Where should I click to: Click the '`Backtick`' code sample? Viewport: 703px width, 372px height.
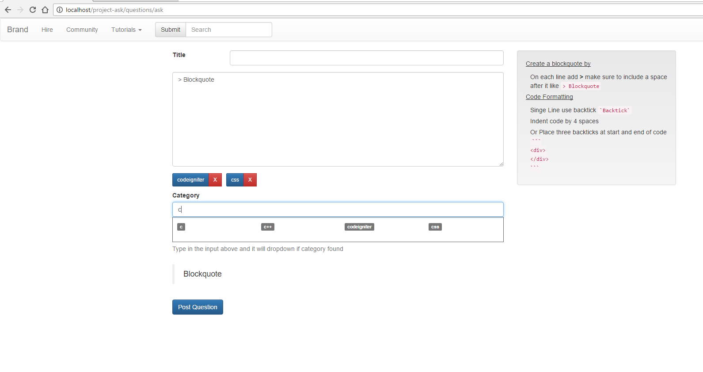[x=615, y=110]
